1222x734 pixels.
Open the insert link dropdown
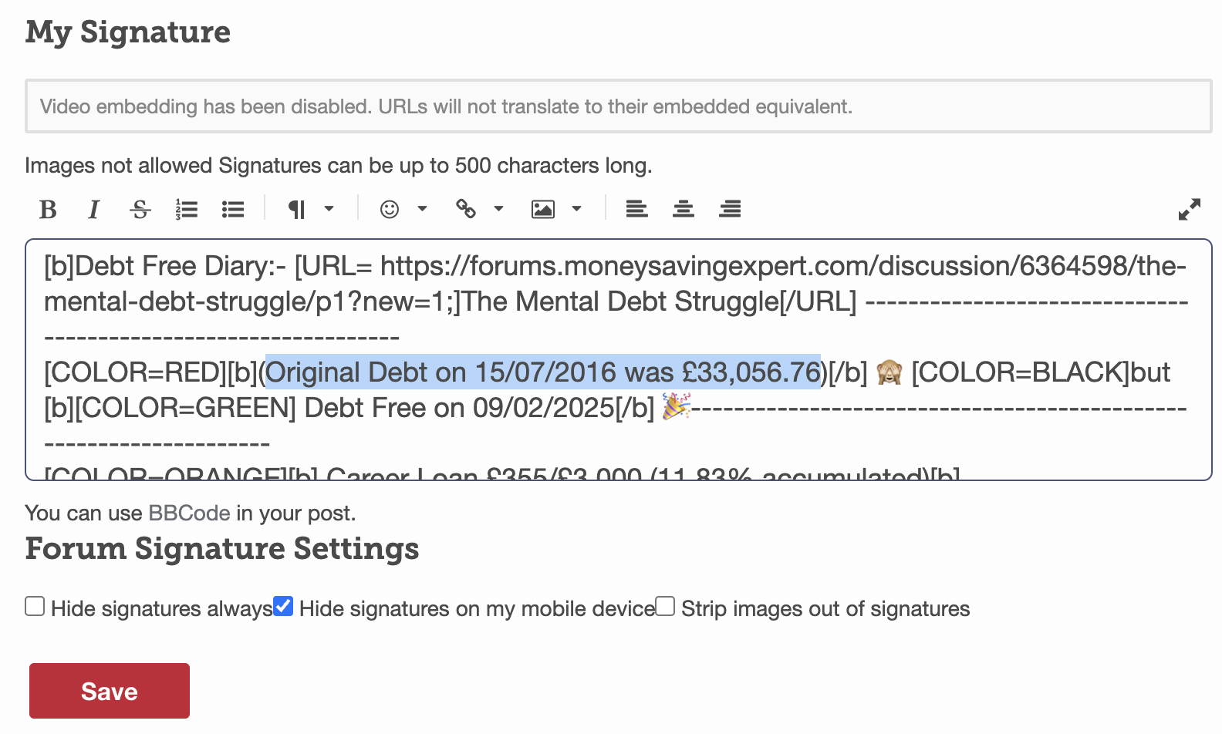479,209
